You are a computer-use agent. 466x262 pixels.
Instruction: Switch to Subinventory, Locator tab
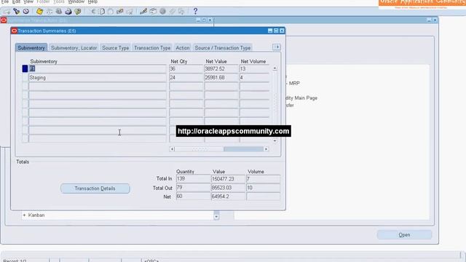[74, 48]
